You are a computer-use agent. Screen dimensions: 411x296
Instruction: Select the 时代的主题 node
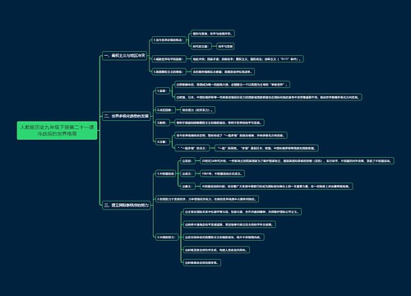click(x=201, y=46)
